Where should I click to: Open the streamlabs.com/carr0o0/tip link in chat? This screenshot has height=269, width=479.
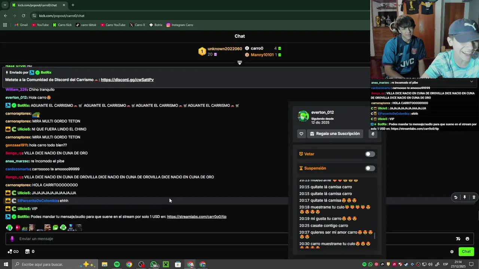(x=196, y=217)
